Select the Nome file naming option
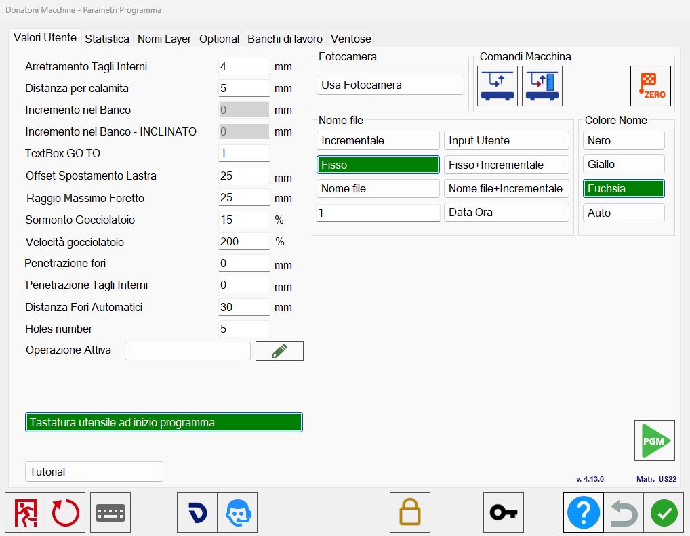Image resolution: width=690 pixels, height=536 pixels. (378, 188)
